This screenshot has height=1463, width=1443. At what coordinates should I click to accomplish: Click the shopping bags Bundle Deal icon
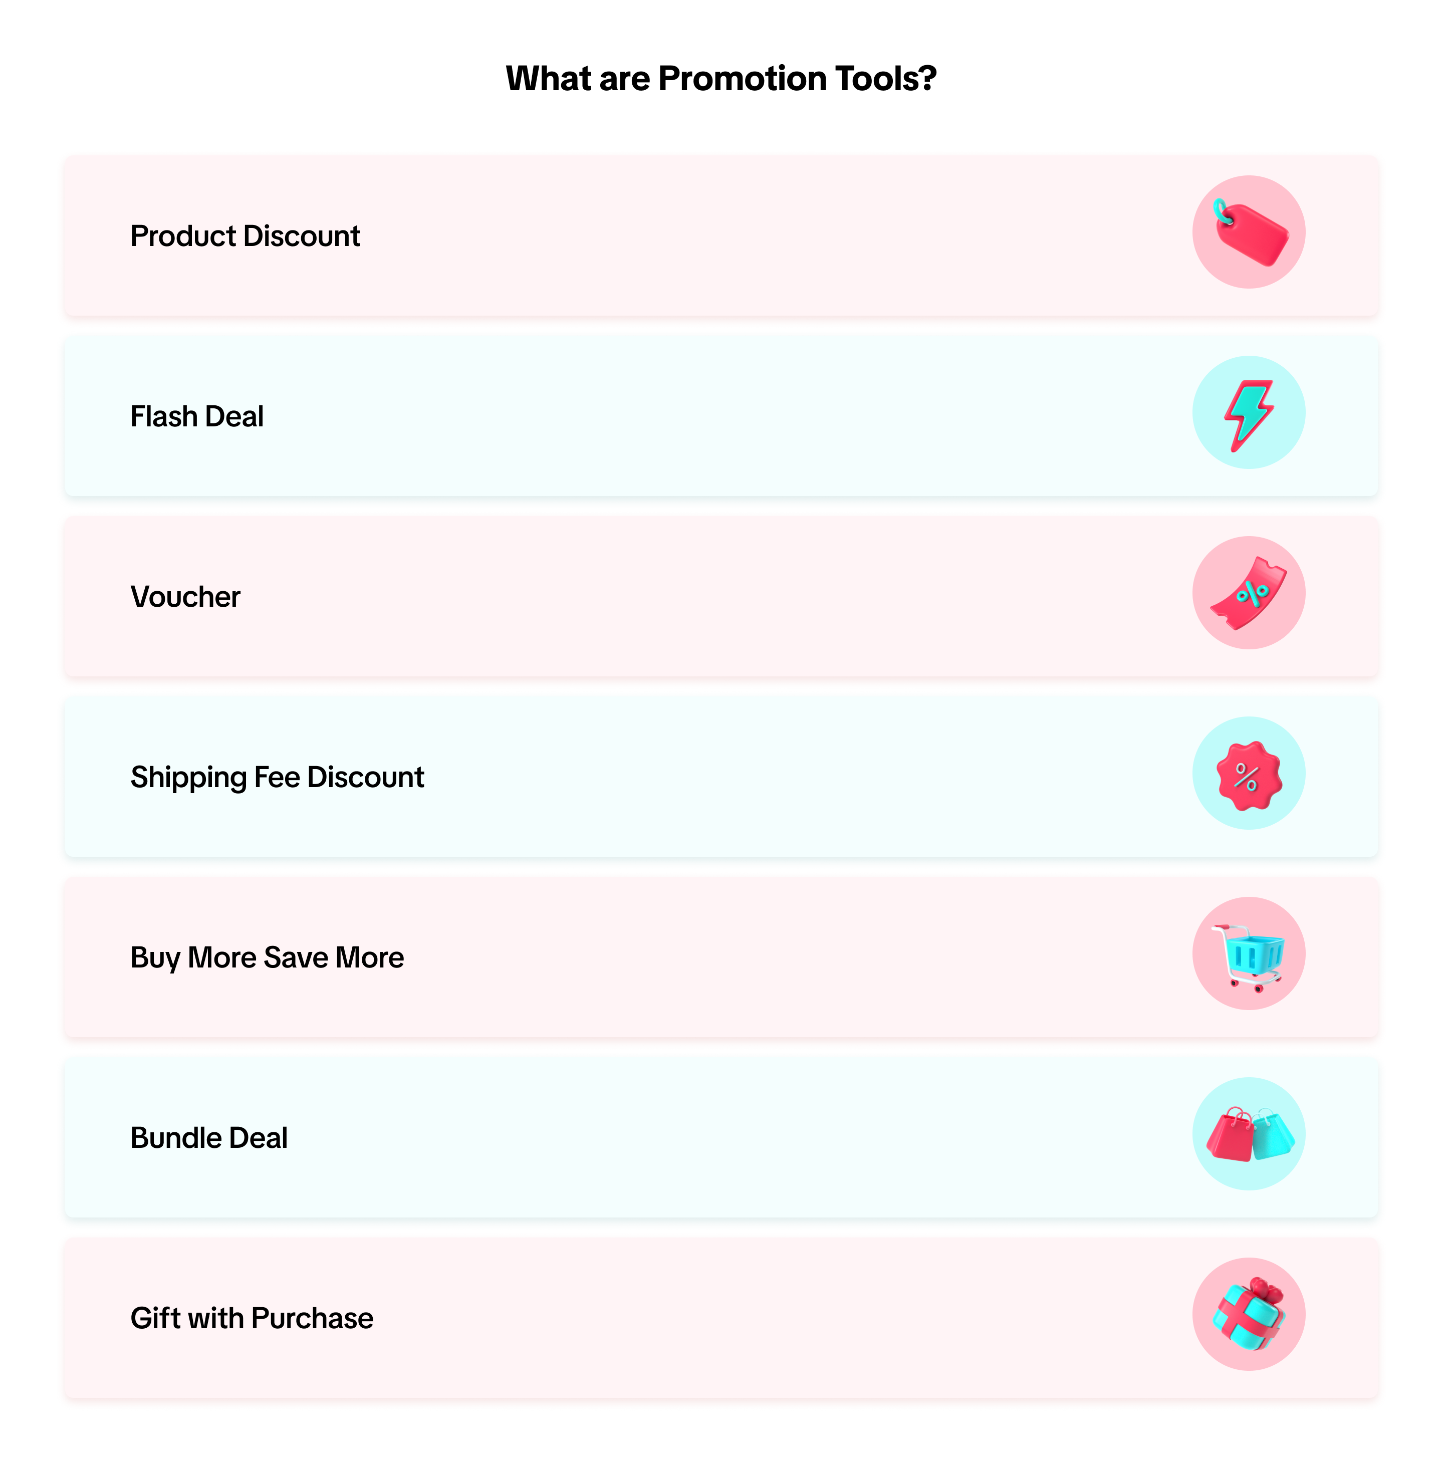tap(1249, 1134)
